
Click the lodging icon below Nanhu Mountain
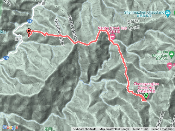[x=170, y=66]
